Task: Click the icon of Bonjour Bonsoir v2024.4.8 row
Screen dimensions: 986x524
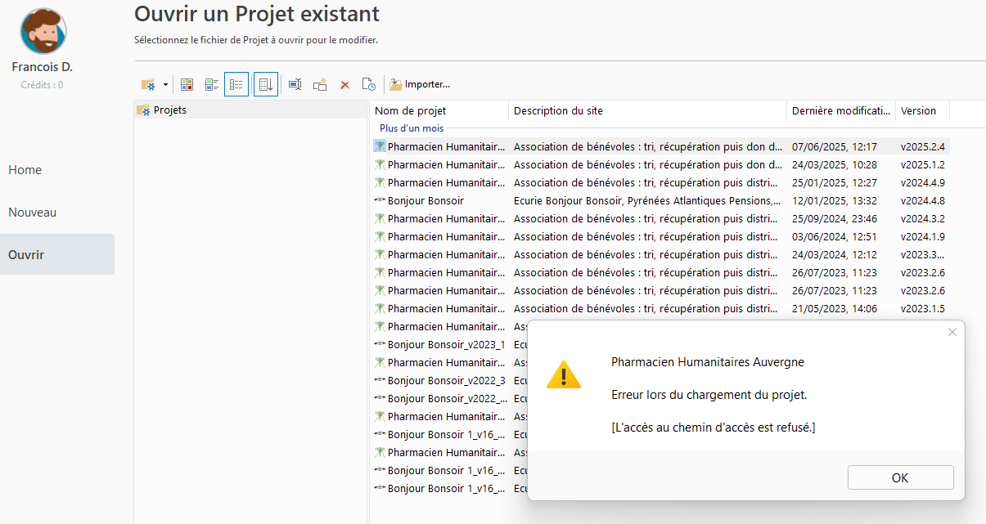Action: [x=380, y=201]
